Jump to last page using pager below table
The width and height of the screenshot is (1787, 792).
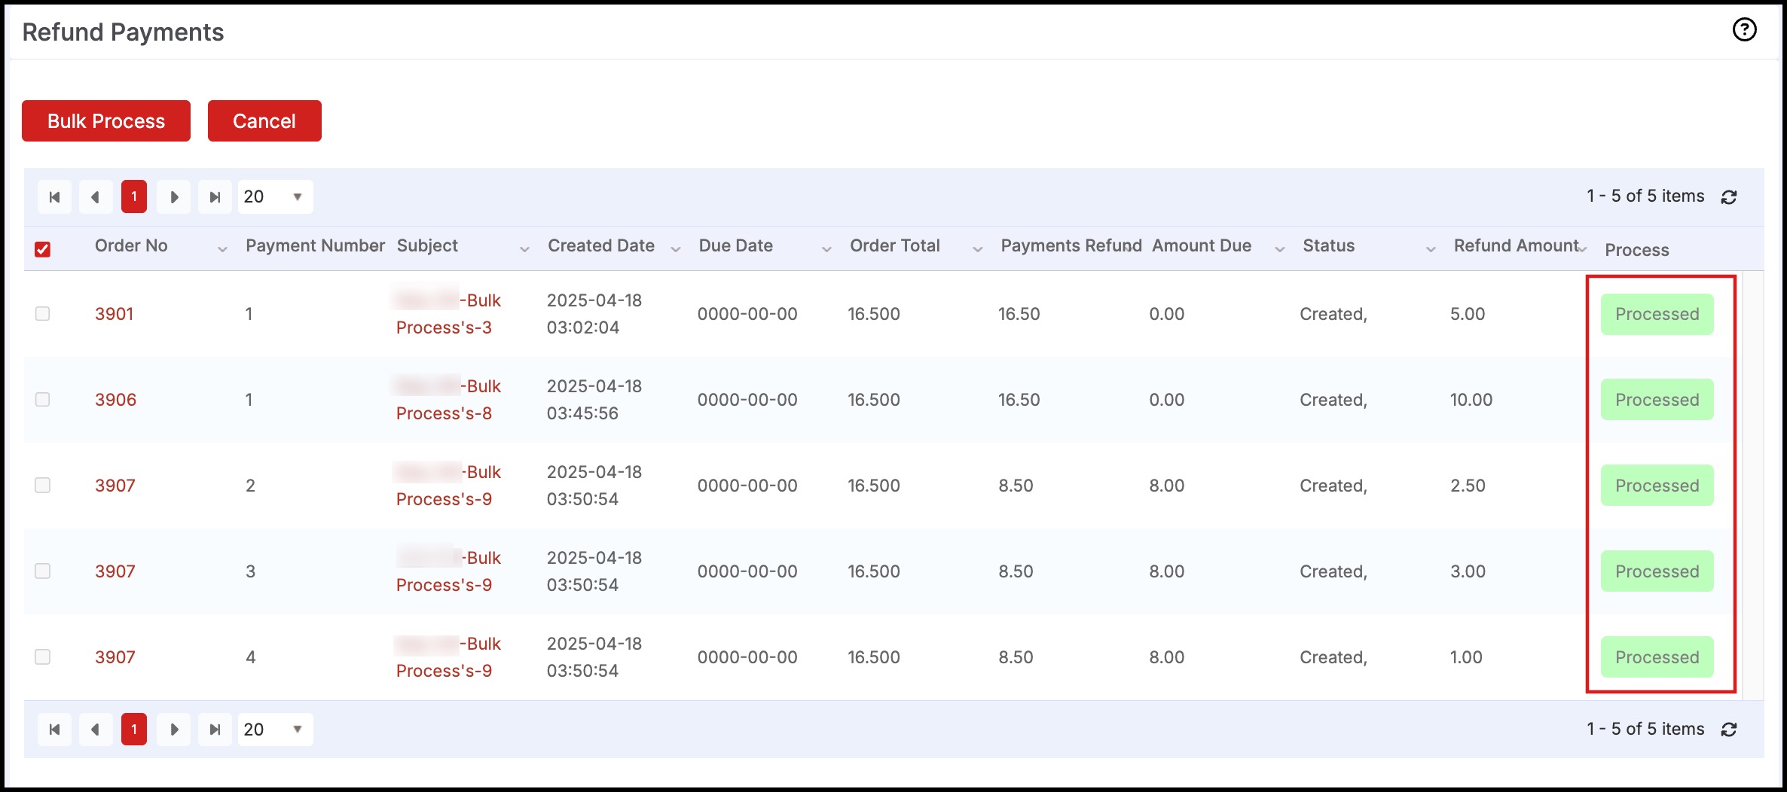point(215,730)
